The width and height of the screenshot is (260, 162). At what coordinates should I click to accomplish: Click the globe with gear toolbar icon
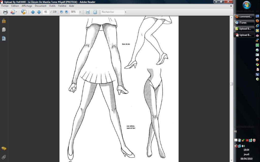24,12
